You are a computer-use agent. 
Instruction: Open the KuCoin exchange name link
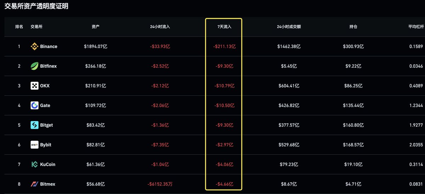click(47, 164)
